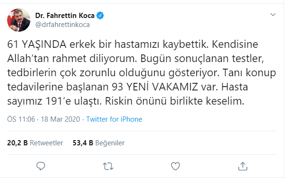286x178 pixels.
Task: Click the reply speech bubble icon
Action: (x=41, y=166)
